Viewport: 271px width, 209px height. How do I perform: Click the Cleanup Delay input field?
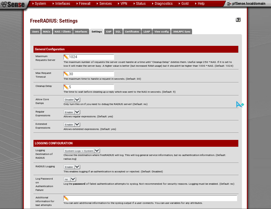click(89, 87)
